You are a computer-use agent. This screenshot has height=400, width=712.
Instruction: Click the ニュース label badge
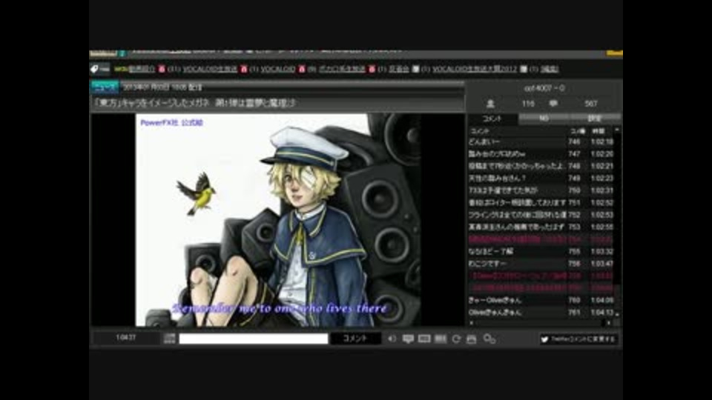click(x=105, y=87)
